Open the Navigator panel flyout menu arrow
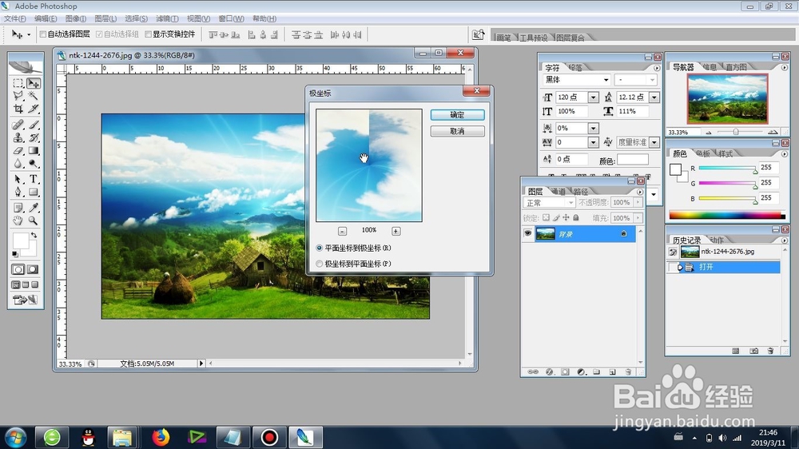Screen dimensions: 799x449 coord(785,67)
